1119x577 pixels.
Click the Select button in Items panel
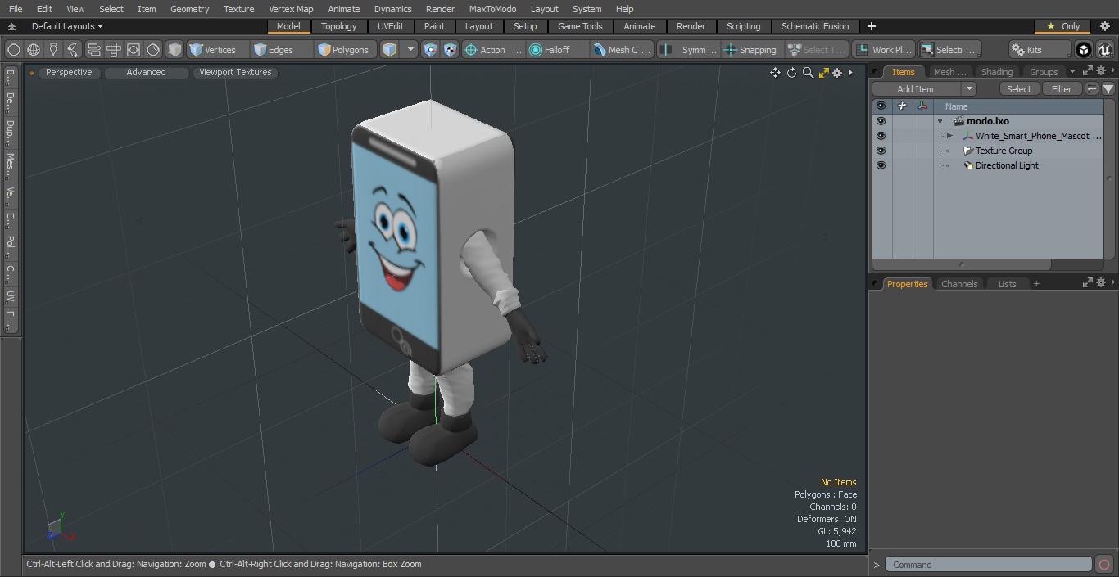(x=1019, y=89)
